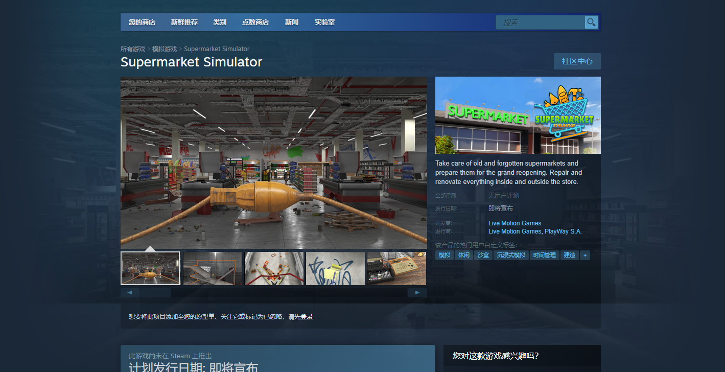Click the 即将宣布 release date text

[501, 208]
